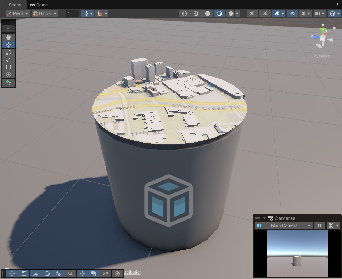Expand the scene effects dropdown arrow
The width and height of the screenshot is (342, 279).
(283, 13)
